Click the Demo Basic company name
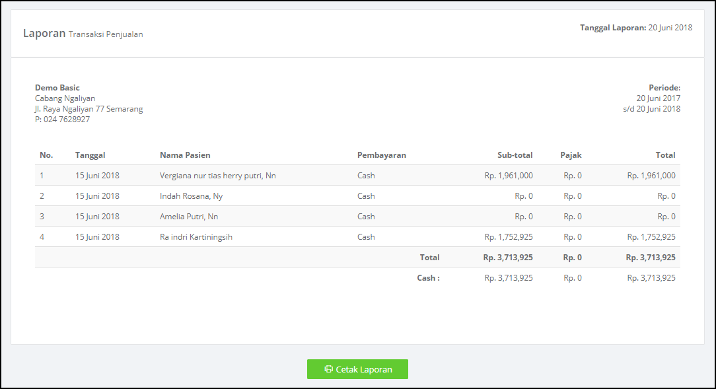 [x=57, y=88]
